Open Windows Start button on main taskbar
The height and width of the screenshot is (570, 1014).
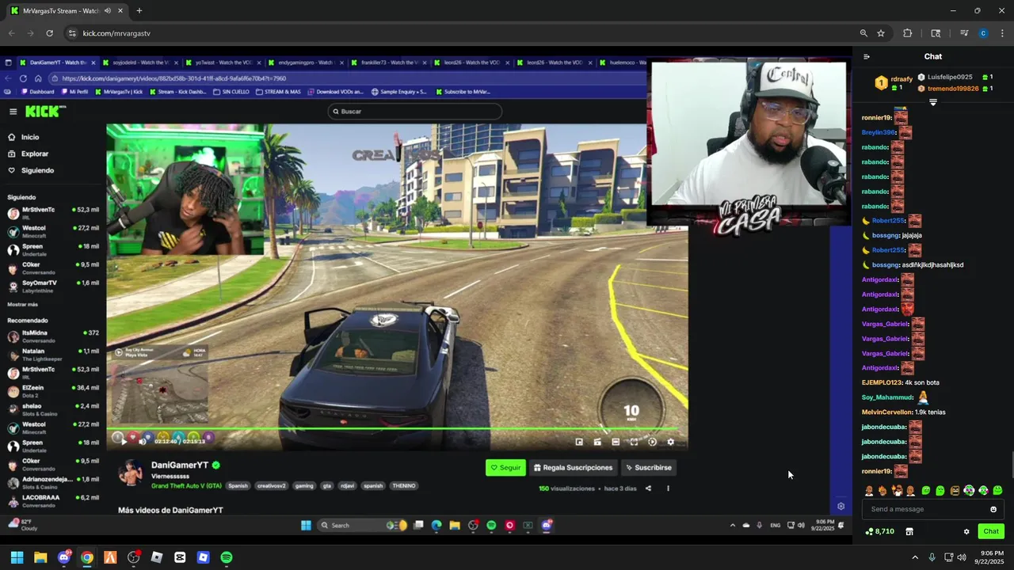pos(17,557)
